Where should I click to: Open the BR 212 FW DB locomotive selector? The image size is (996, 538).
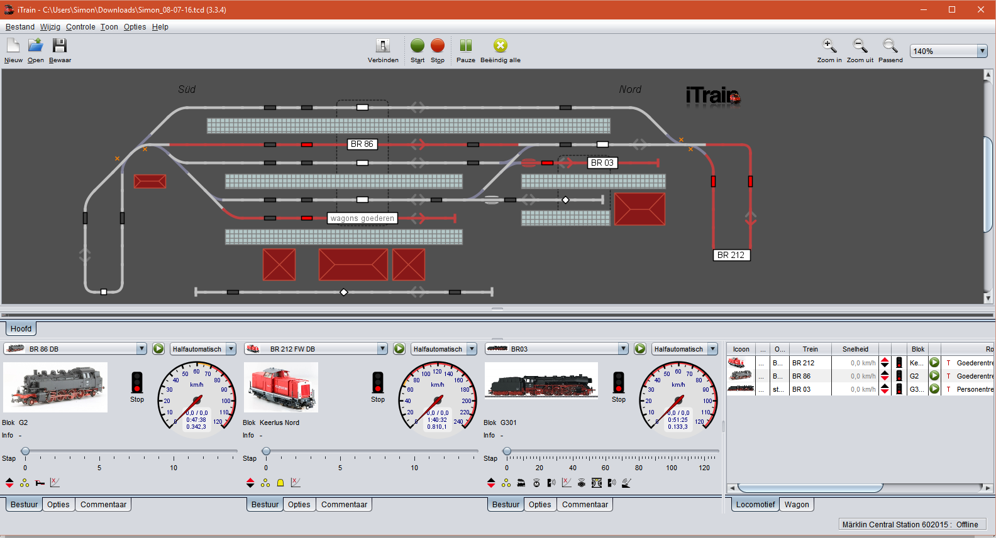(x=316, y=349)
